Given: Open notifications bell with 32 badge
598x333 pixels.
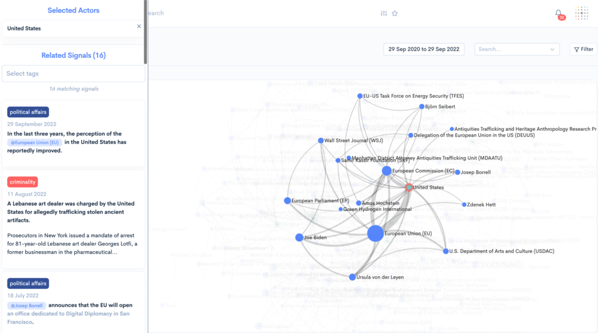Looking at the screenshot, I should [559, 14].
